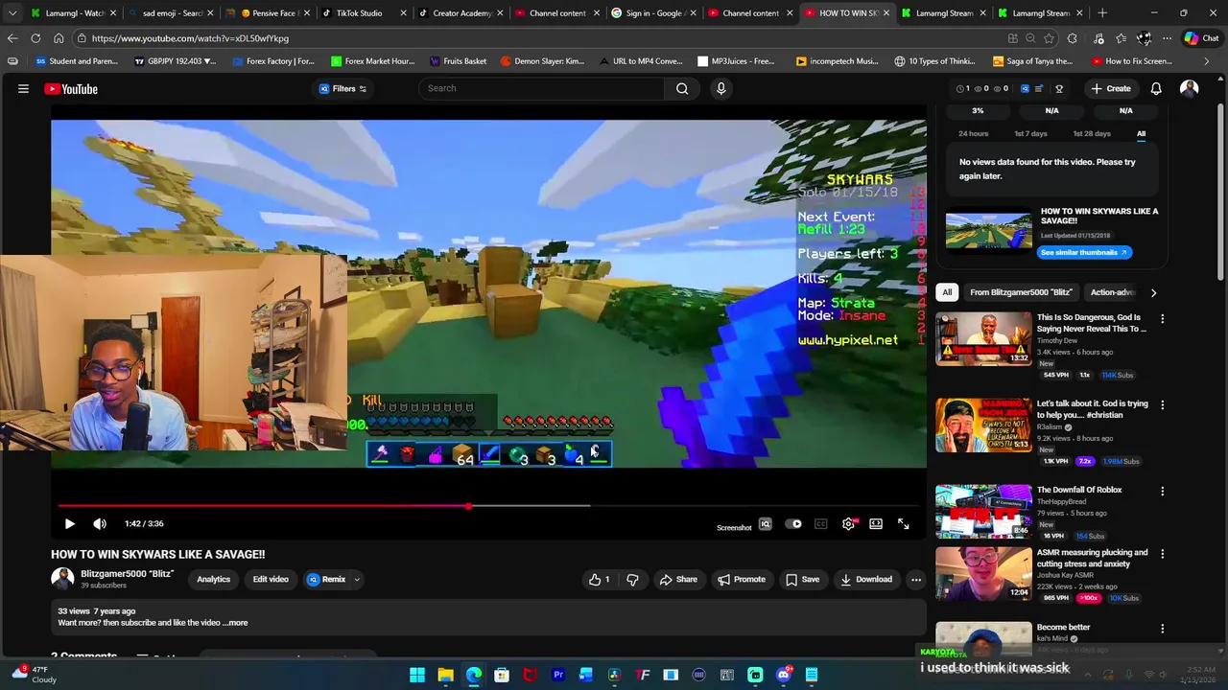
Task: Open the ASMR measuring plucking video thumbnail
Action: [x=983, y=573]
